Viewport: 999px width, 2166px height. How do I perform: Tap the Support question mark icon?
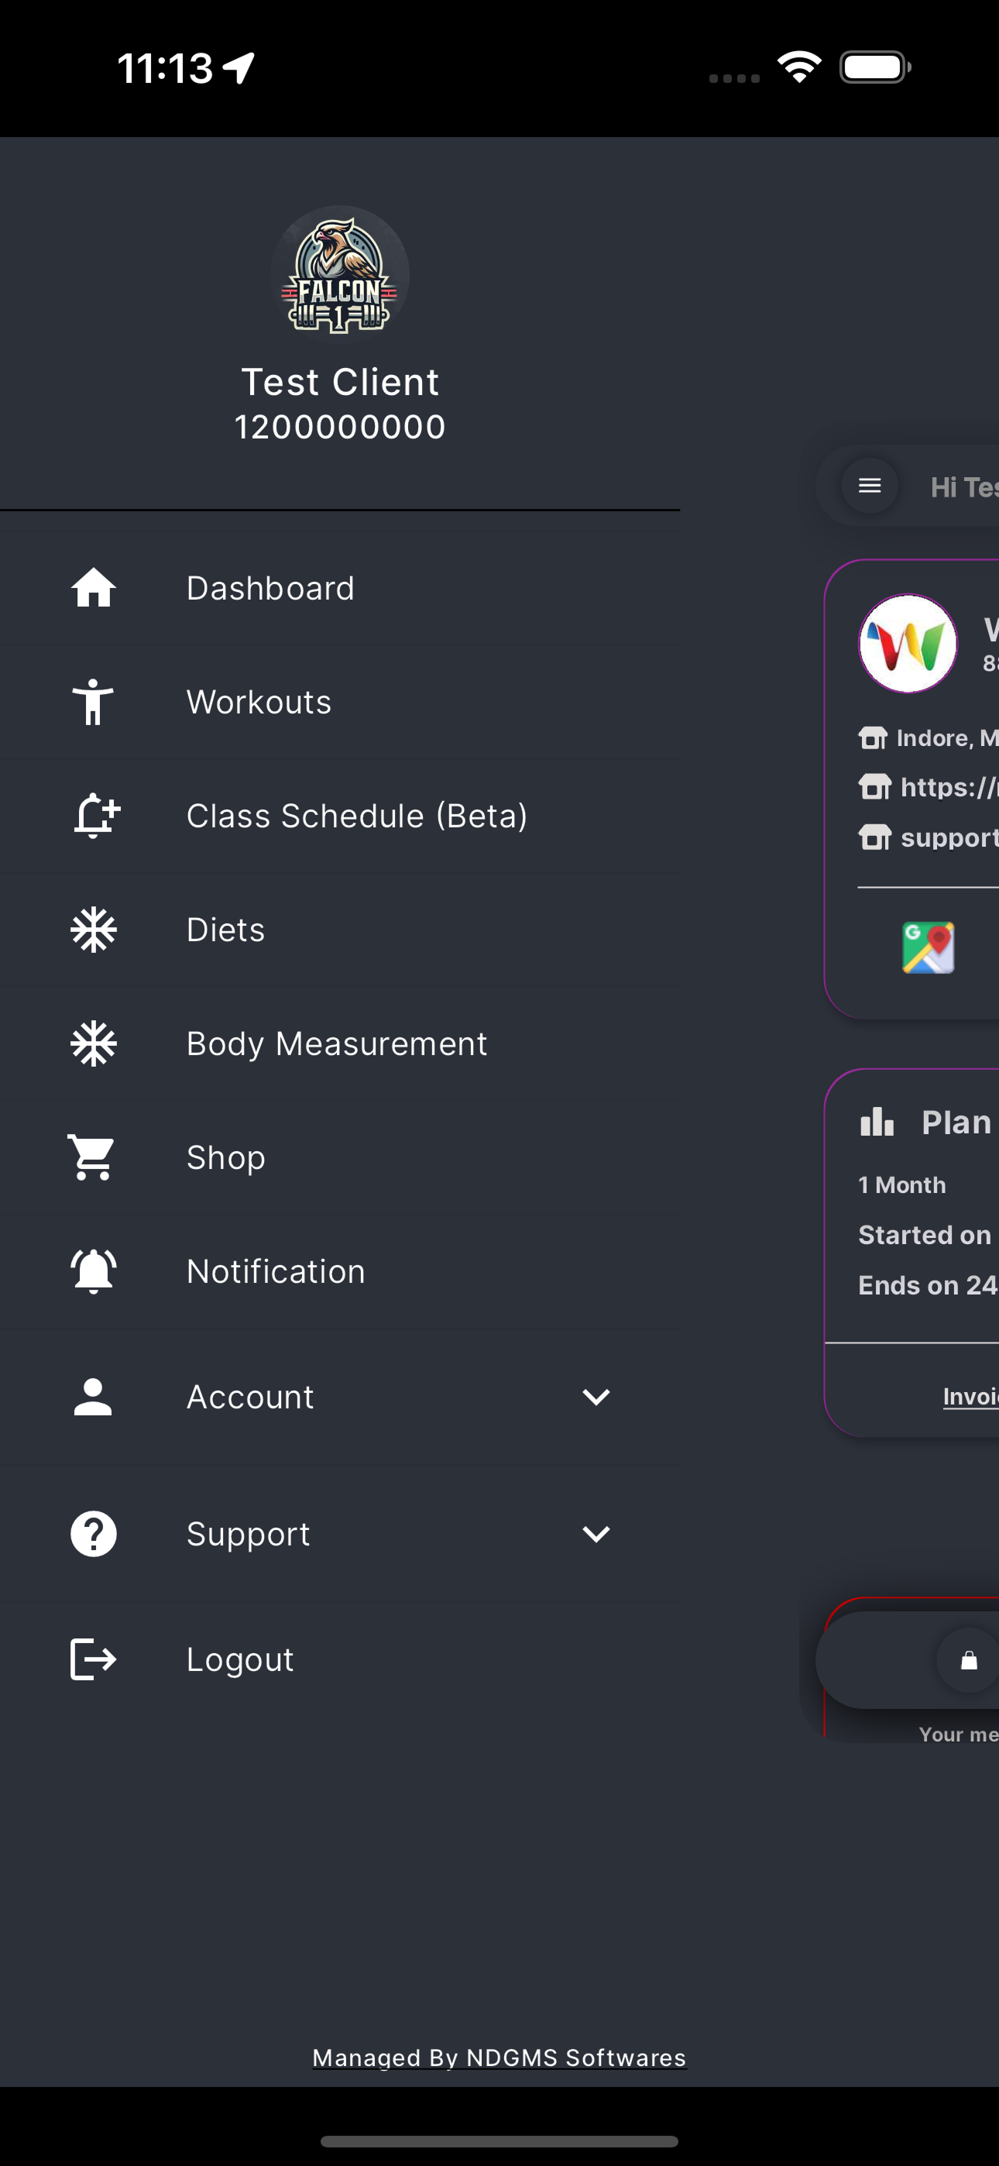94,1534
